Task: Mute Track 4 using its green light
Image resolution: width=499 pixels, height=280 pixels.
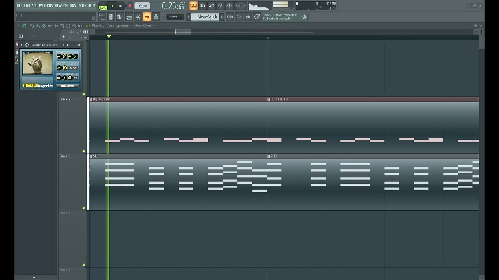Action: coord(84,265)
